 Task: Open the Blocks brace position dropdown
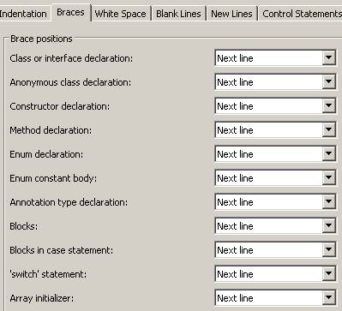coord(328,226)
